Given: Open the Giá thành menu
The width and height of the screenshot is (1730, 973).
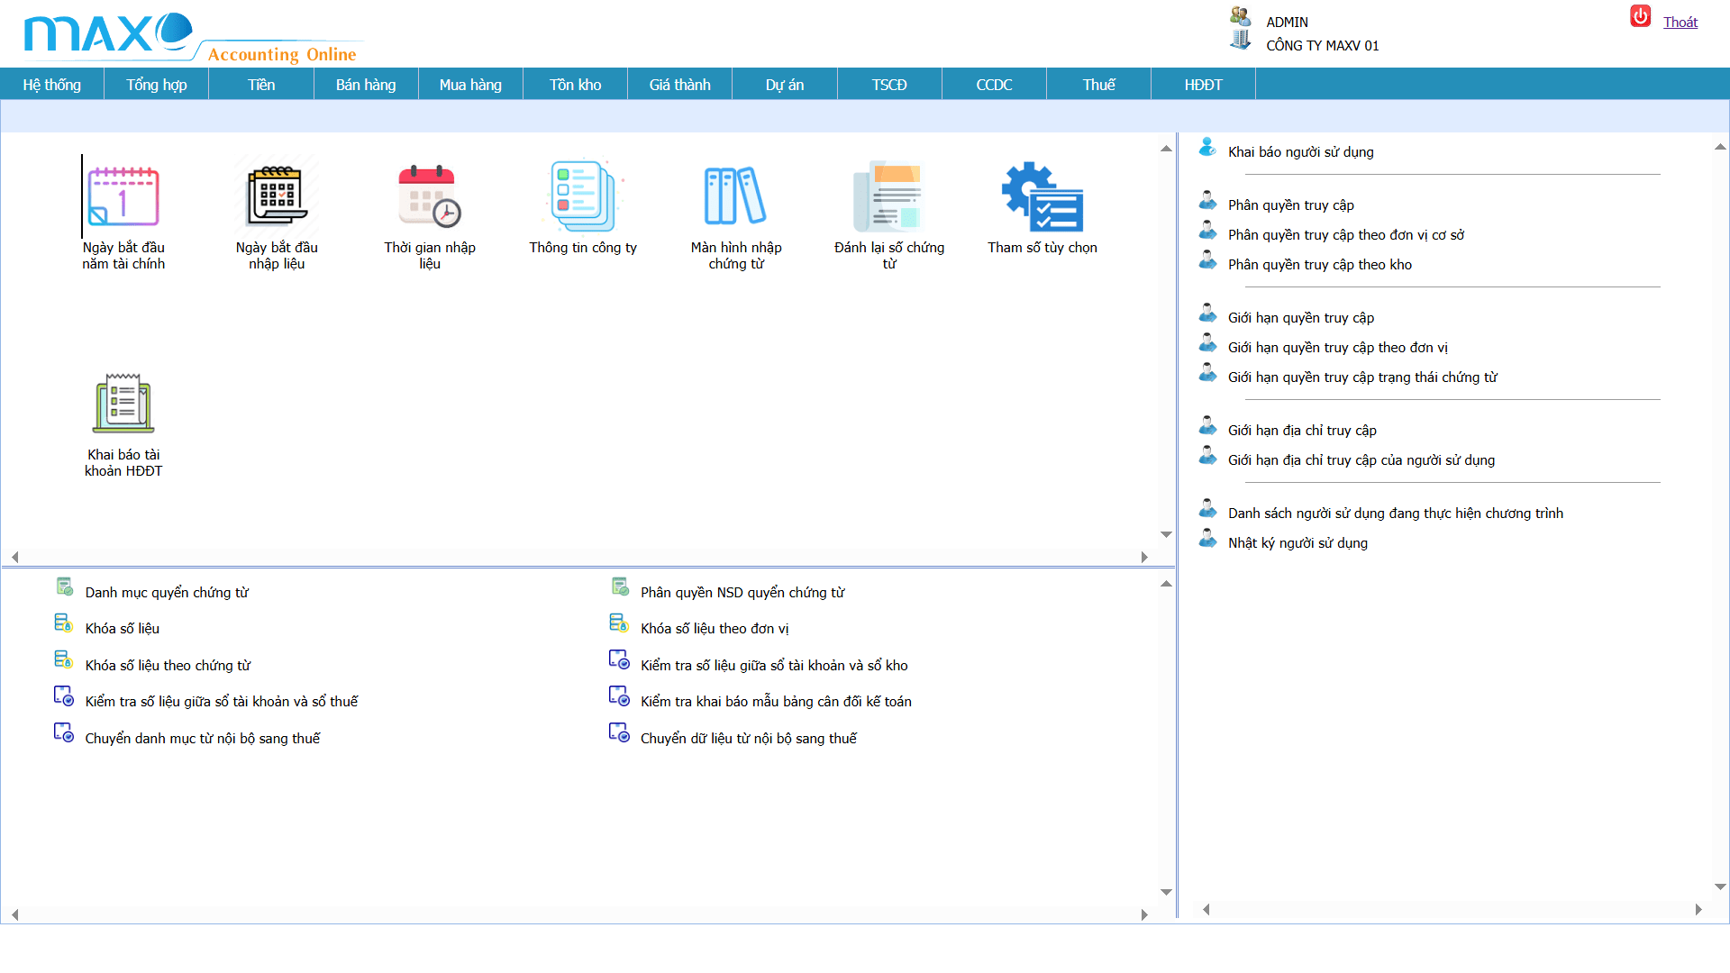Looking at the screenshot, I should click(x=680, y=85).
